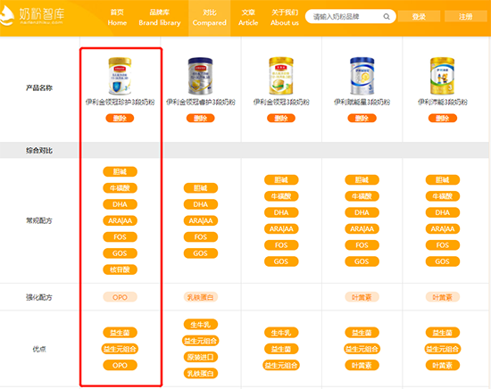Click GOS tag under 伊利沛能
Image resolution: width=491 pixels, height=389 pixels.
pyautogui.click(x=443, y=261)
